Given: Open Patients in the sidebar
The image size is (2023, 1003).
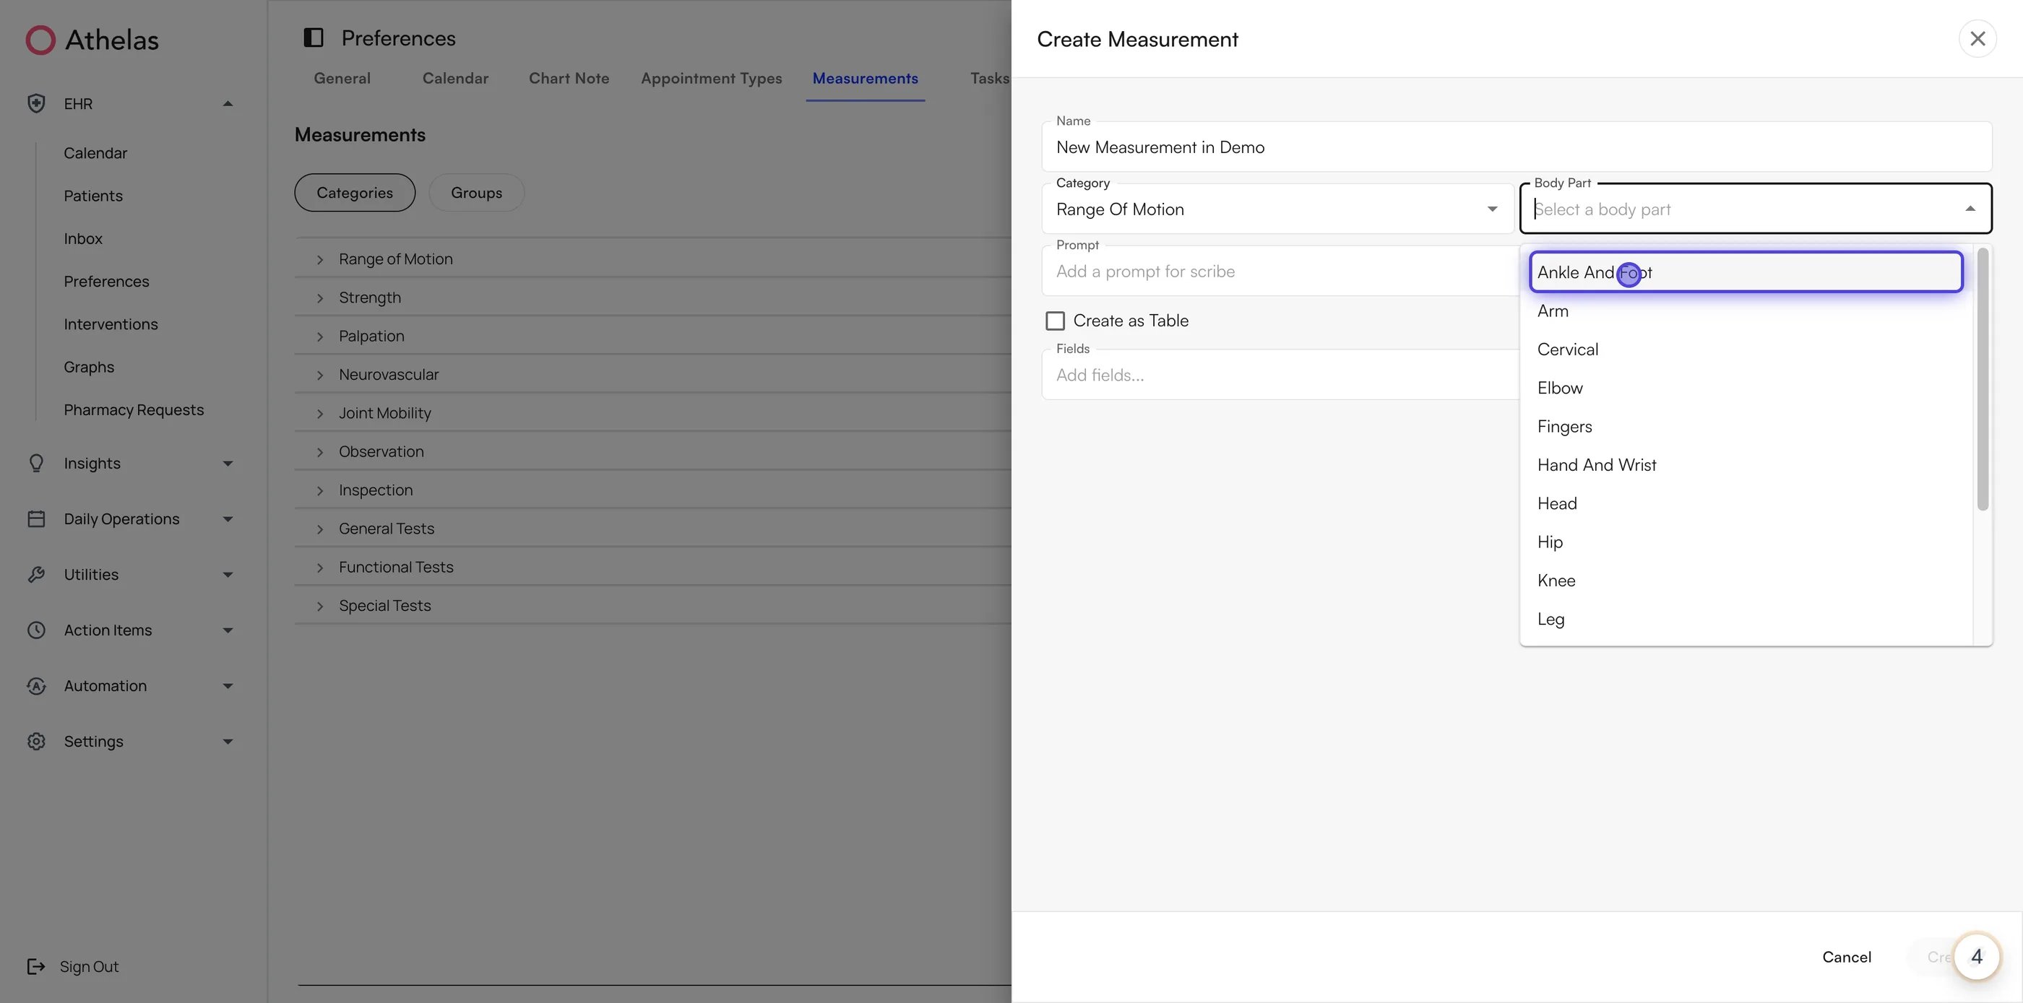Looking at the screenshot, I should pos(93,196).
